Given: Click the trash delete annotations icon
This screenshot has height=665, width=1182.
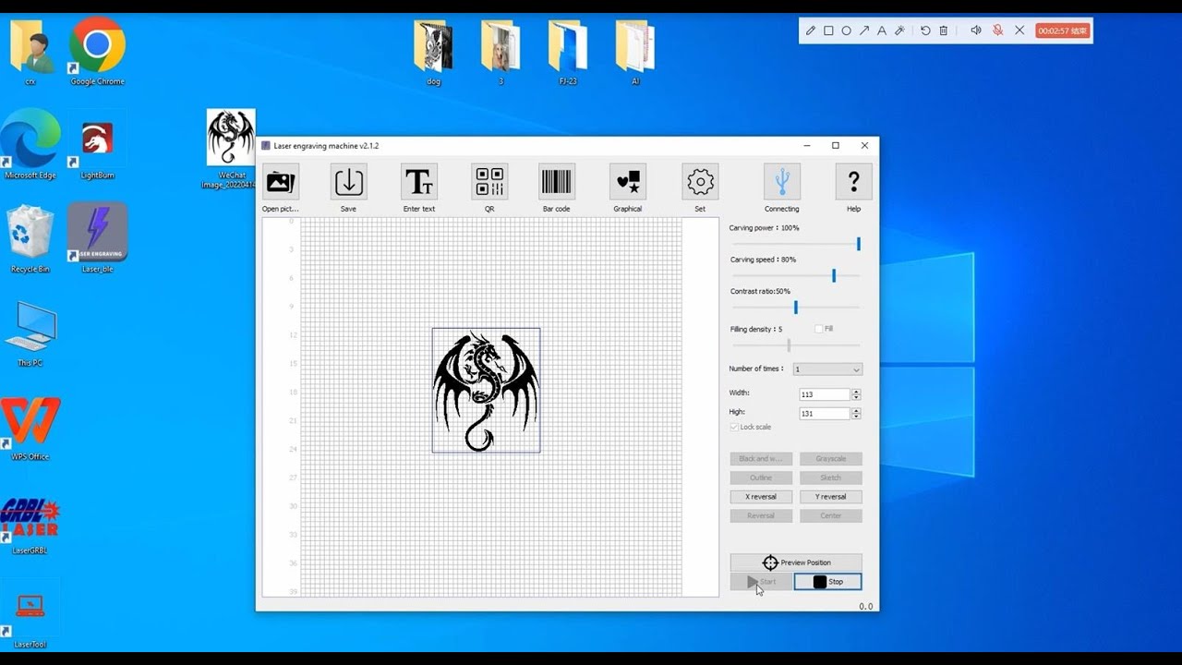Looking at the screenshot, I should tap(943, 30).
